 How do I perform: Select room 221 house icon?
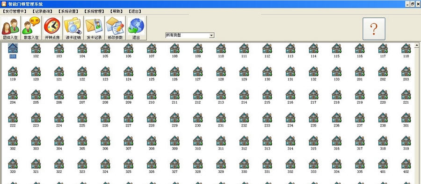tap(406, 94)
